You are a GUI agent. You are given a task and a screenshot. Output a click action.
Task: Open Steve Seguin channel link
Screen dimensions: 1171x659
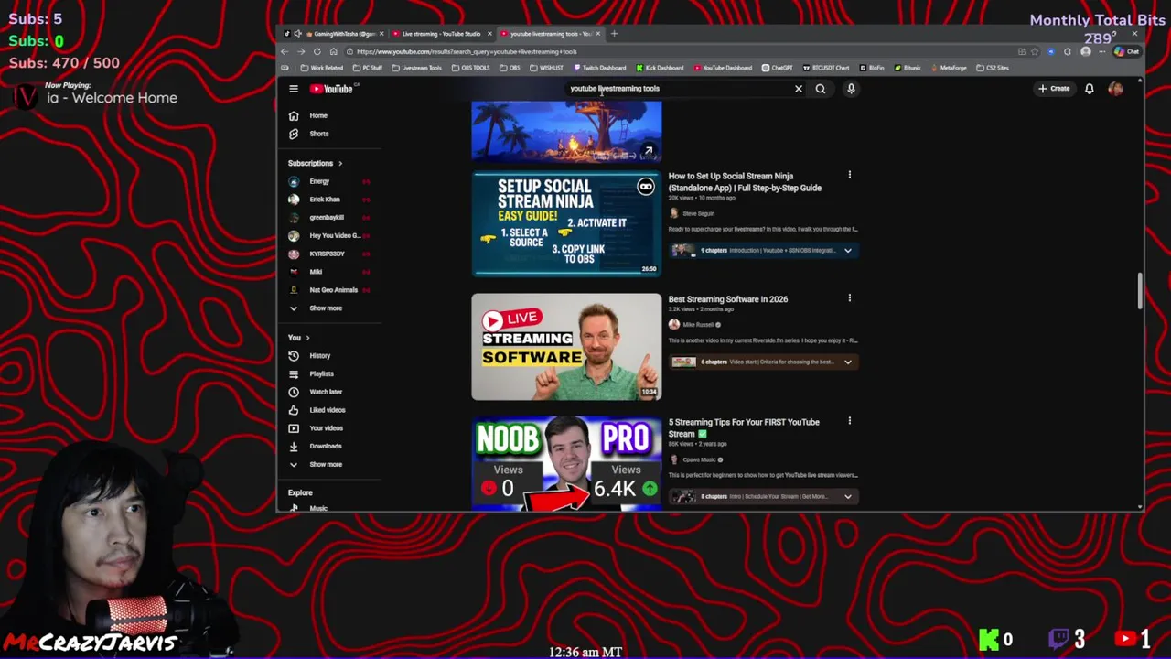[x=698, y=213]
